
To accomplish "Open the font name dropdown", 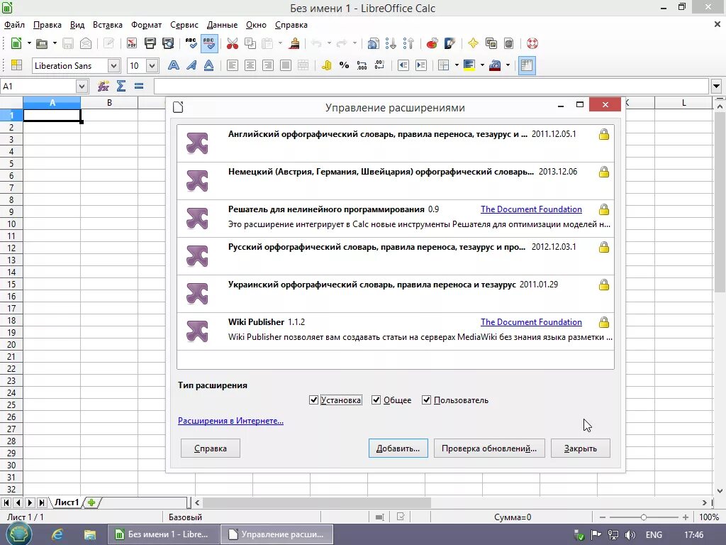I will pos(114,66).
